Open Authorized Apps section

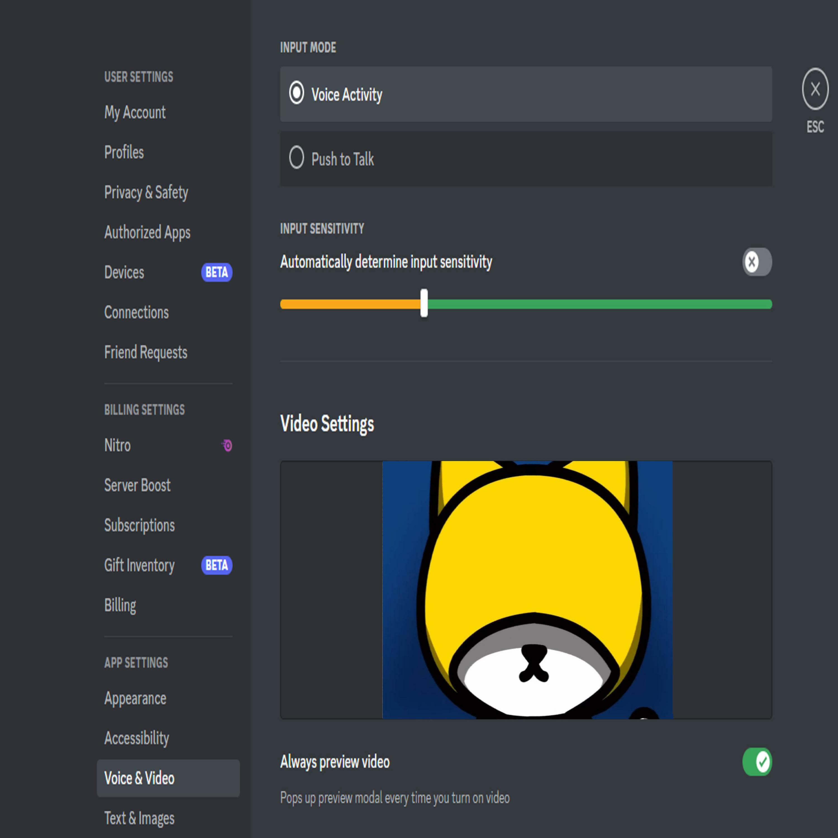(x=147, y=232)
